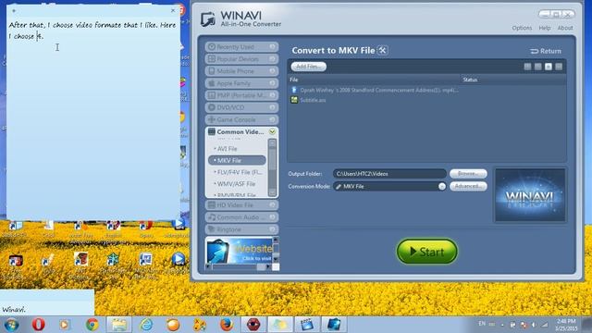Screen dimensions: 592x333
Task: Expand the Ringtone category
Action: point(241,229)
